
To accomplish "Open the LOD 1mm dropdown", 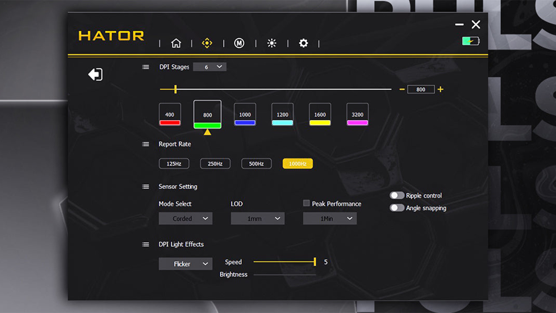I will [x=258, y=218].
